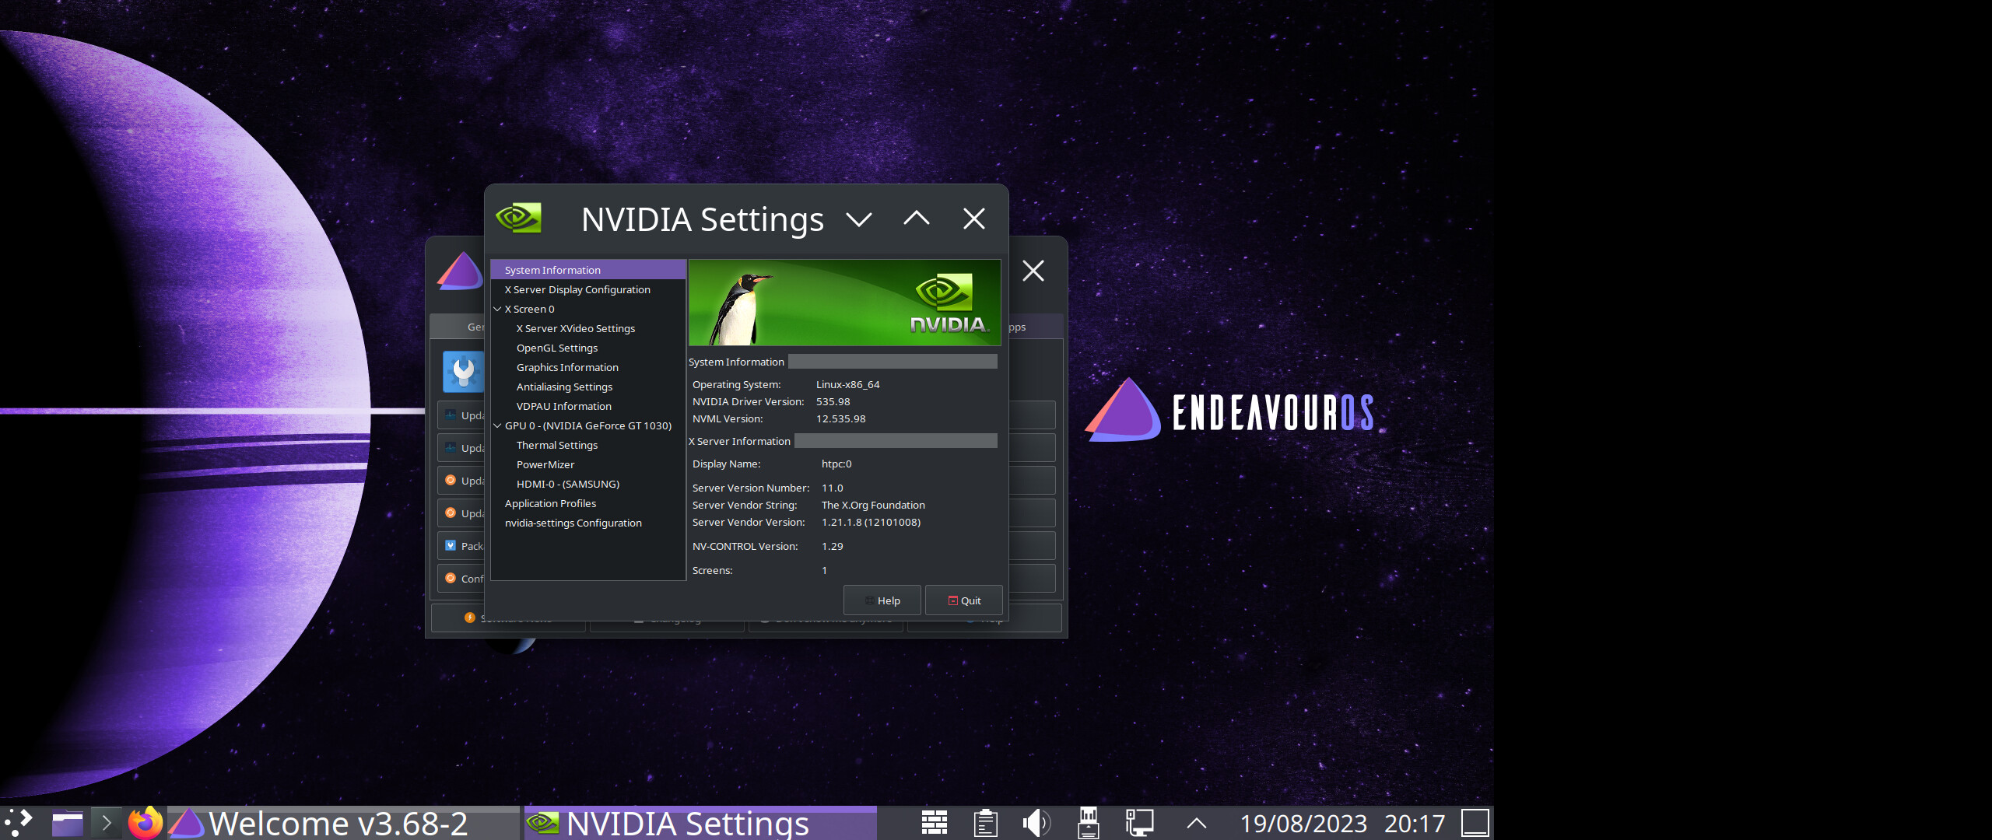Click the NV-CONTROL version value 1.29
Screen dimensions: 1992x840
click(832, 546)
